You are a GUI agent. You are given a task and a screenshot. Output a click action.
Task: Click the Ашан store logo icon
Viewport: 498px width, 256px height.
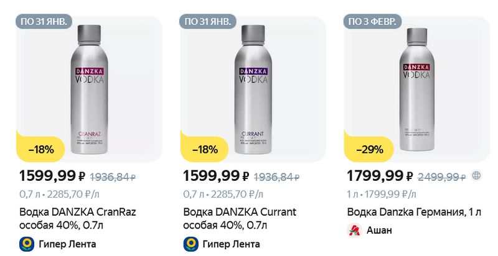point(354,231)
